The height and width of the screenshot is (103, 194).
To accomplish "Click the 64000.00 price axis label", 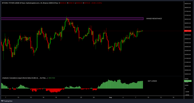I will (x=187, y=39).
